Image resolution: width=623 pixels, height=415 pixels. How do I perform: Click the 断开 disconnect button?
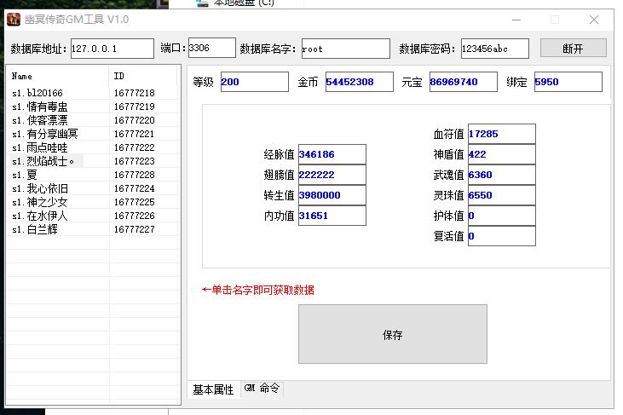[x=573, y=49]
